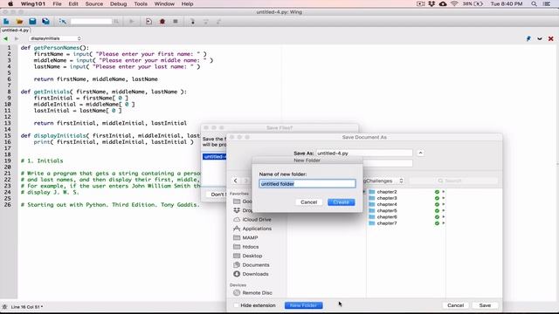The height and width of the screenshot is (314, 559).
Task: Click the untitled folder name field
Action: pos(307,184)
